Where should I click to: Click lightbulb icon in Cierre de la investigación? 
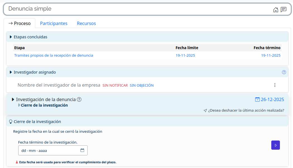coord(11,122)
